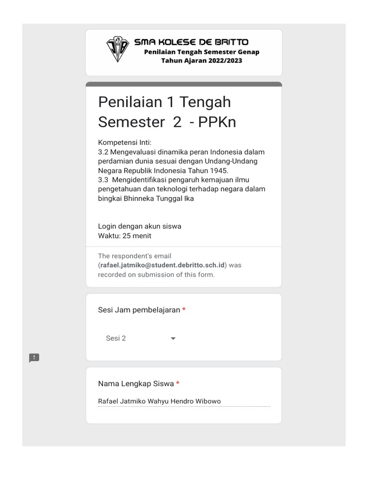Click the red asterisk beside Sesi Jam pembelajaran
Image resolution: width=368 pixels, height=490 pixels.
click(184, 310)
